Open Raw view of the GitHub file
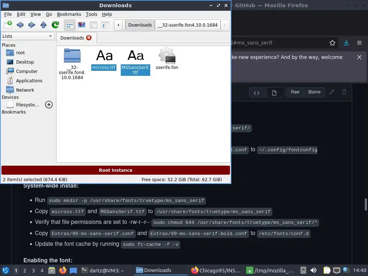 click(295, 92)
